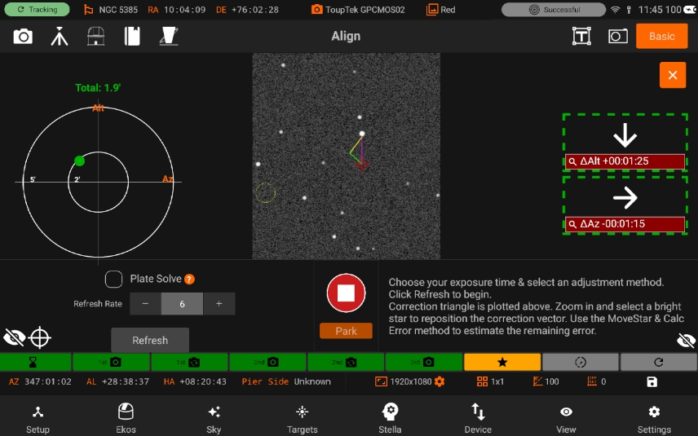This screenshot has width=698, height=436.
Task: Open the Stella assistant tab
Action: pos(390,419)
